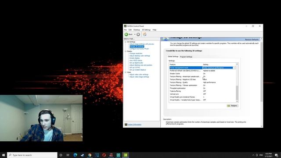Viewport: 281px width, 158px height.
Task: Open the 3D Settings menu
Action: pos(146,30)
